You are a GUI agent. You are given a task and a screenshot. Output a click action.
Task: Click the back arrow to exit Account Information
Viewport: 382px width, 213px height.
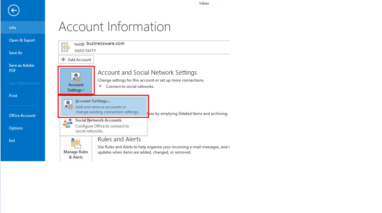coord(14,10)
